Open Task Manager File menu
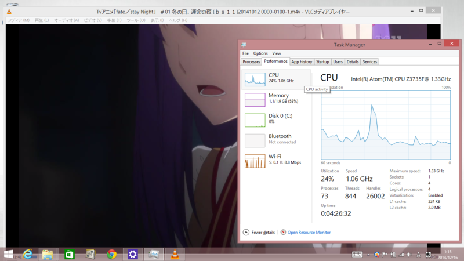The image size is (464, 261). [245, 53]
